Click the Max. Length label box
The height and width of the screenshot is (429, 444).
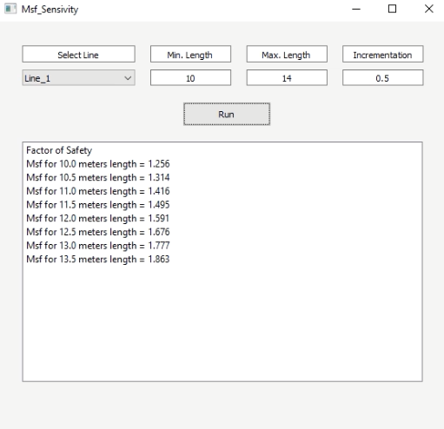pyautogui.click(x=287, y=54)
